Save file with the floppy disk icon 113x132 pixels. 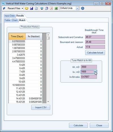31,8
